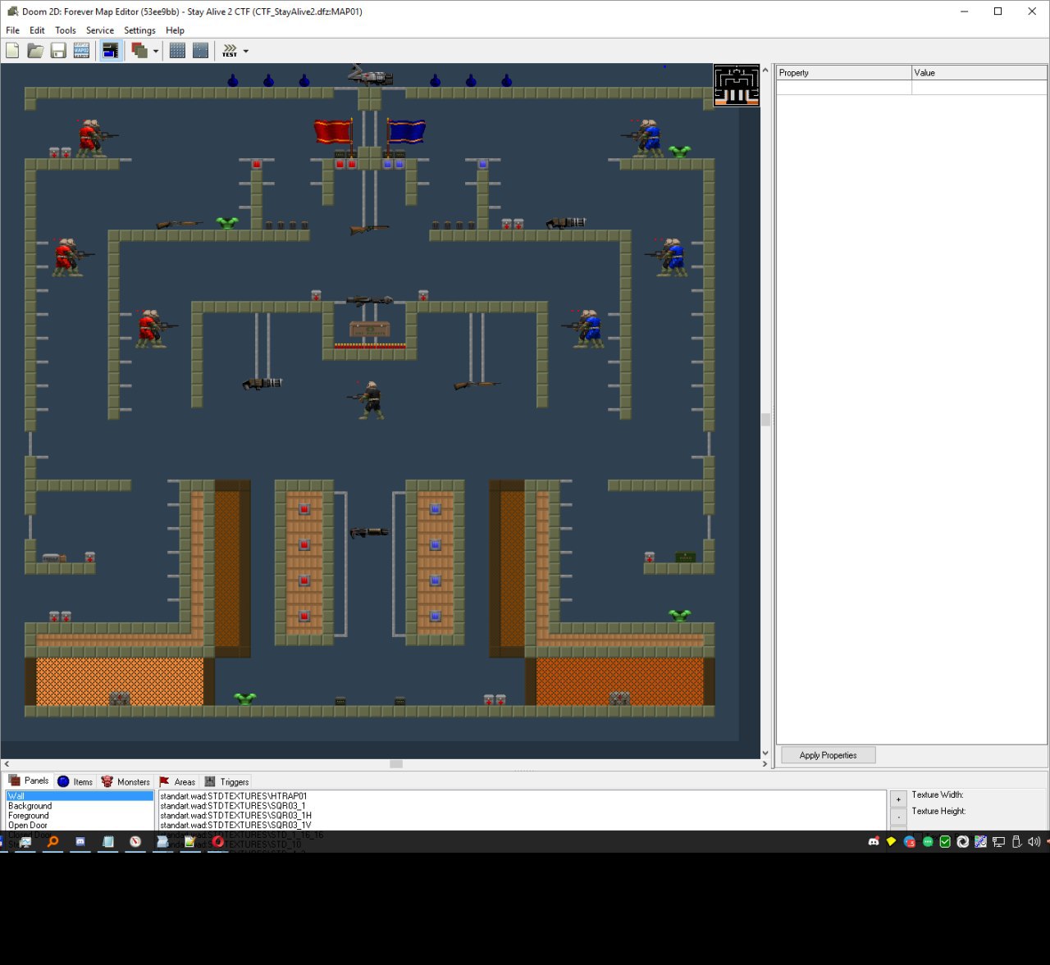Image resolution: width=1050 pixels, height=965 pixels.
Task: Select Background panel type in list
Action: (x=80, y=806)
